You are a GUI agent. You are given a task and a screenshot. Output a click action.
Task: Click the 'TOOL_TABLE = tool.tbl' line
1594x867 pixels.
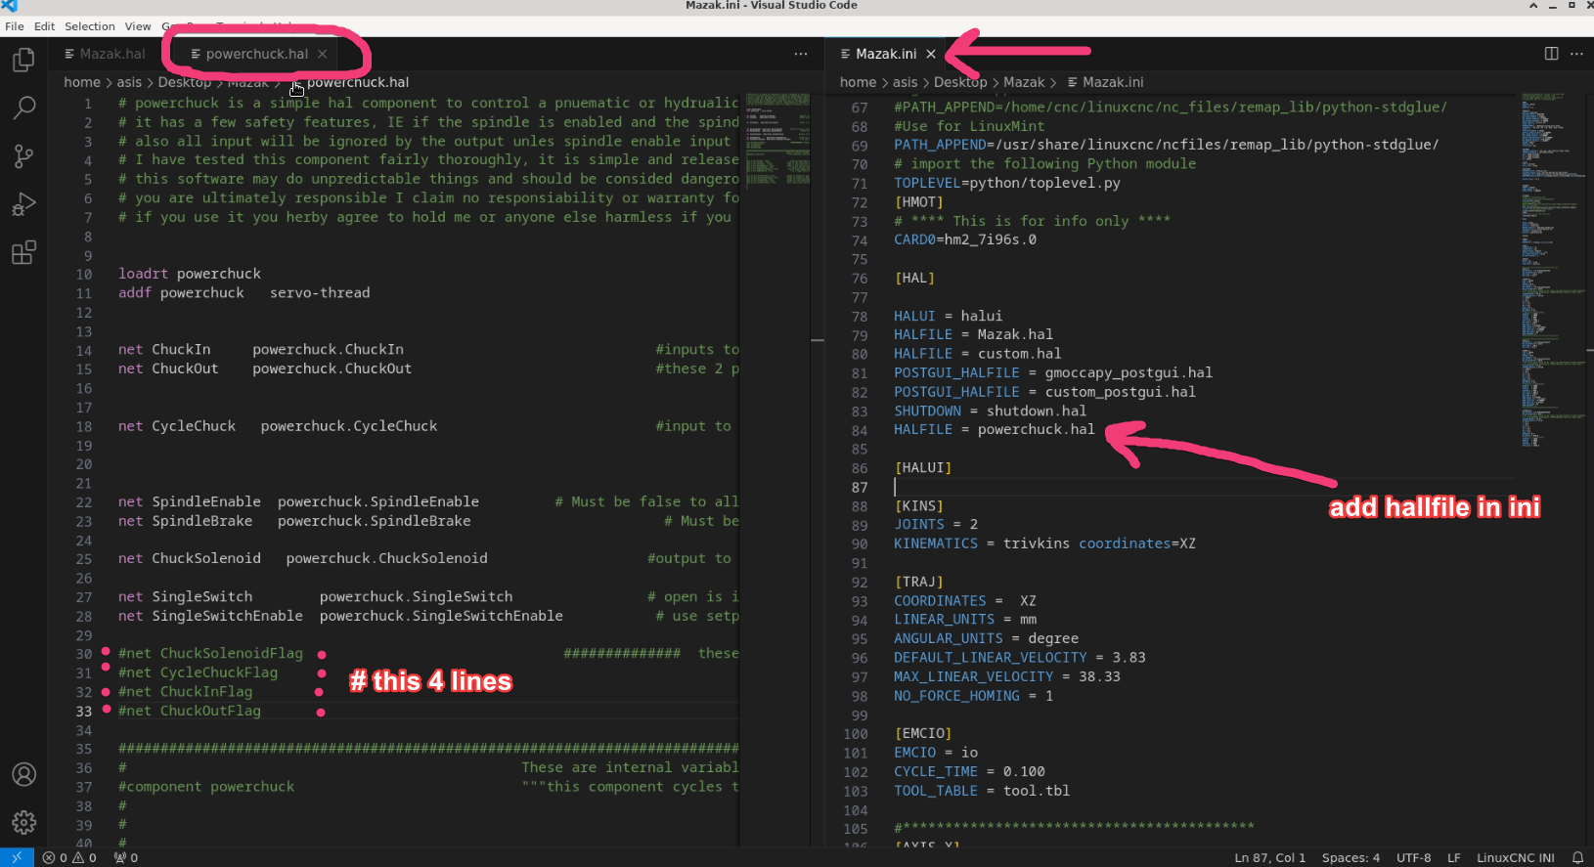(981, 791)
